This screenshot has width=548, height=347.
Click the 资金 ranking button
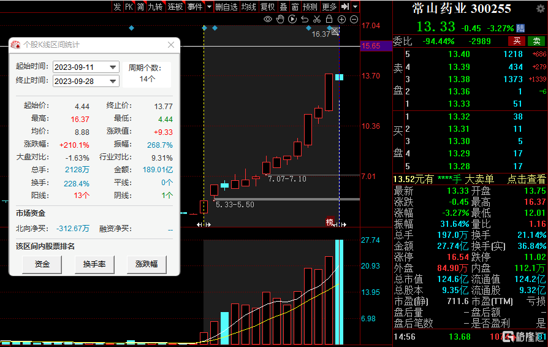[x=42, y=264]
